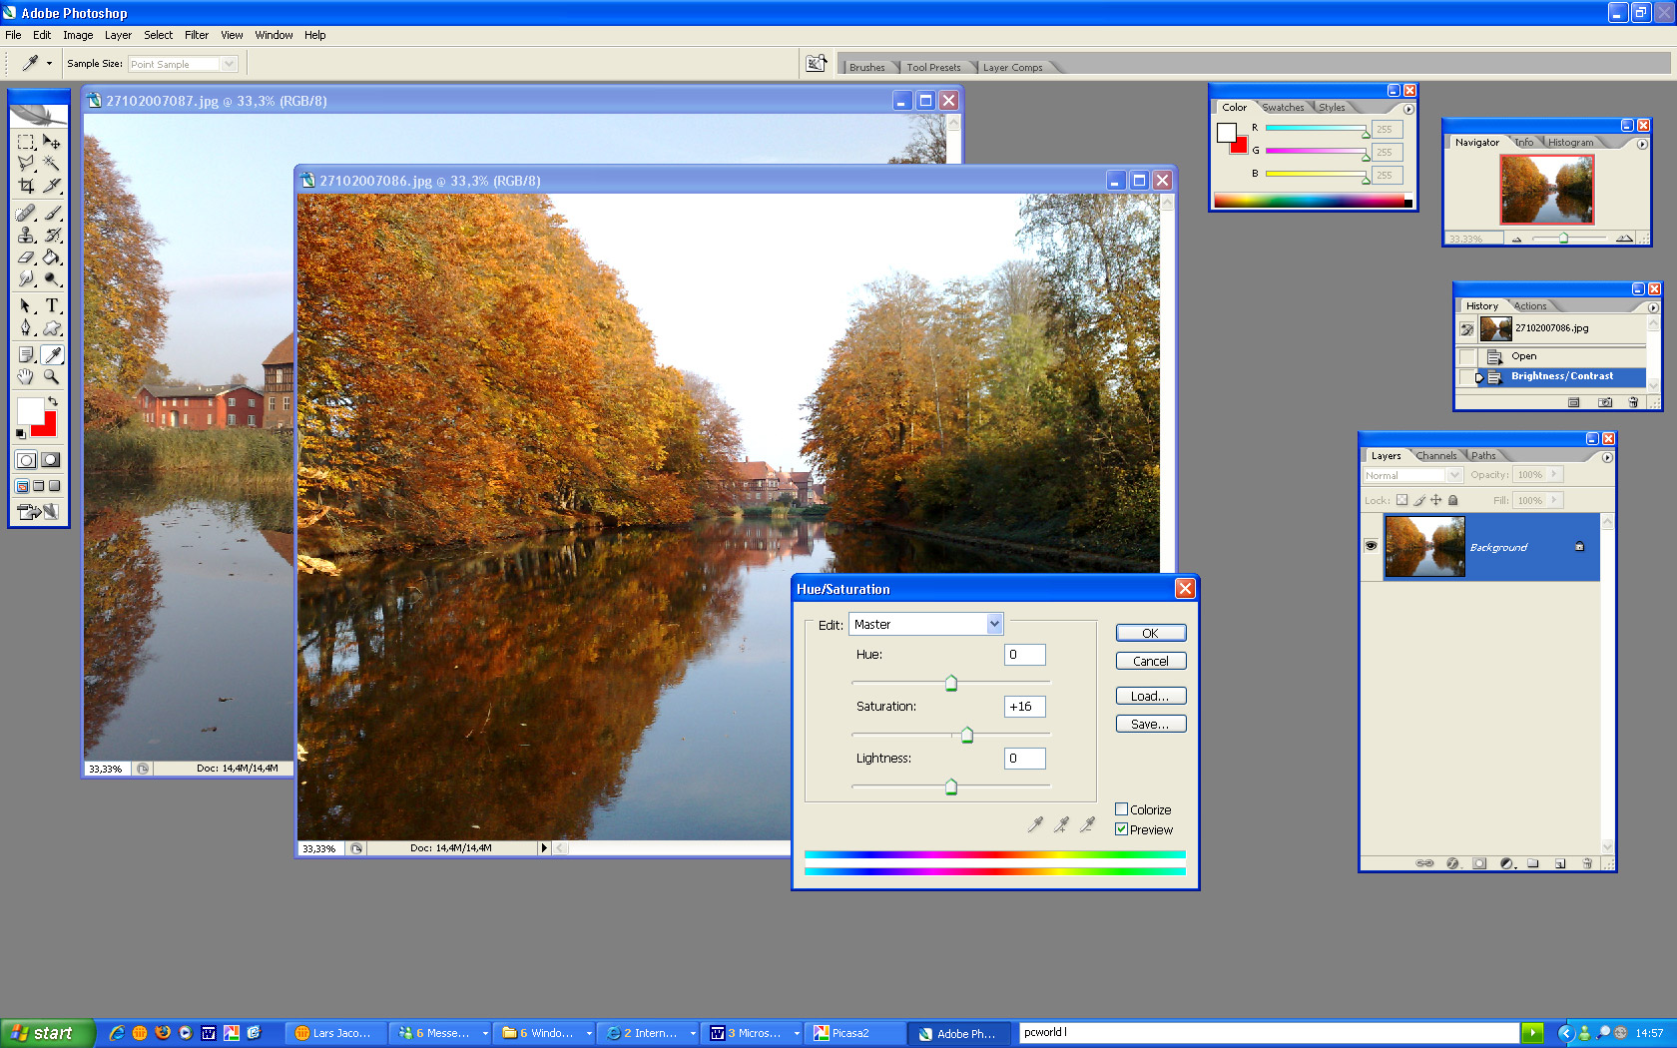
Task: Open the Layers panel options menu arrow
Action: click(1607, 457)
